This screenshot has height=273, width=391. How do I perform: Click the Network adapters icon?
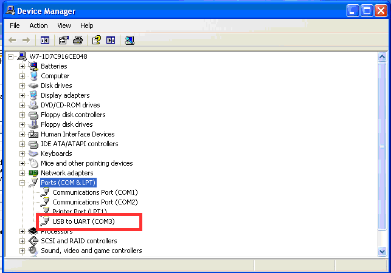pyautogui.click(x=33, y=173)
